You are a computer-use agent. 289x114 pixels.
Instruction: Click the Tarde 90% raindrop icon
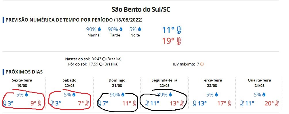click(121, 29)
